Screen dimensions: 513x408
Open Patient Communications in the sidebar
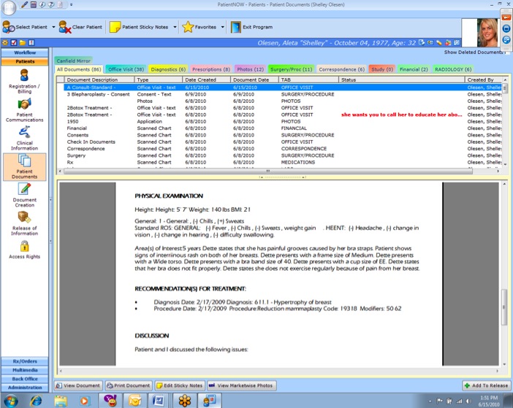click(25, 110)
